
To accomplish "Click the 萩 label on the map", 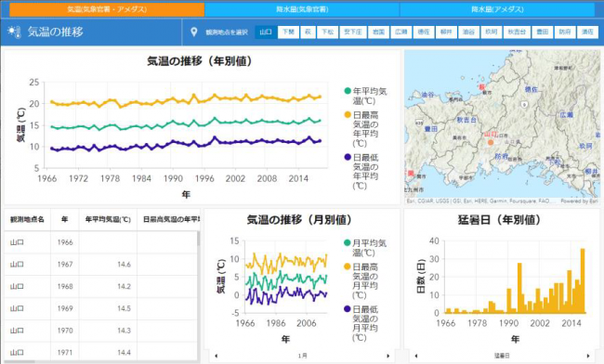I will pyautogui.click(x=481, y=87).
